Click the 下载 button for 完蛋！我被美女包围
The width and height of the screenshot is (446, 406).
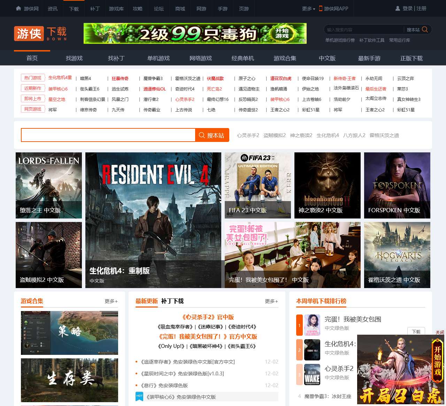(x=416, y=332)
